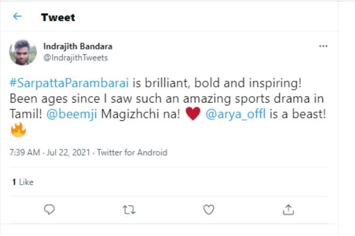View who liked via 1 Like
Image resolution: width=355 pixels, height=236 pixels.
[22, 182]
